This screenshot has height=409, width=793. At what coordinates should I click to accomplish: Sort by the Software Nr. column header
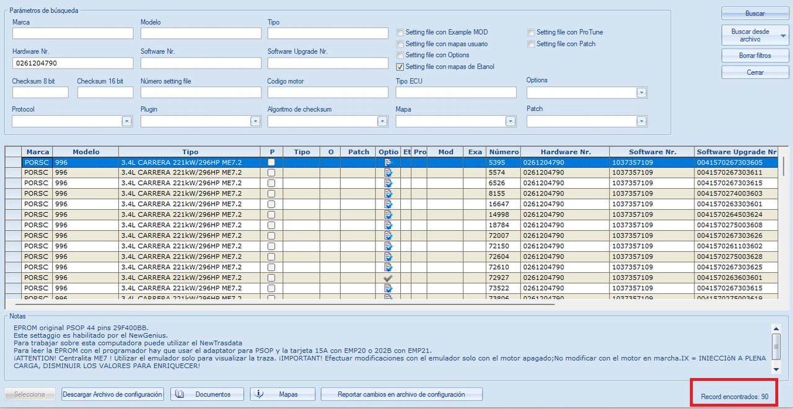point(652,152)
